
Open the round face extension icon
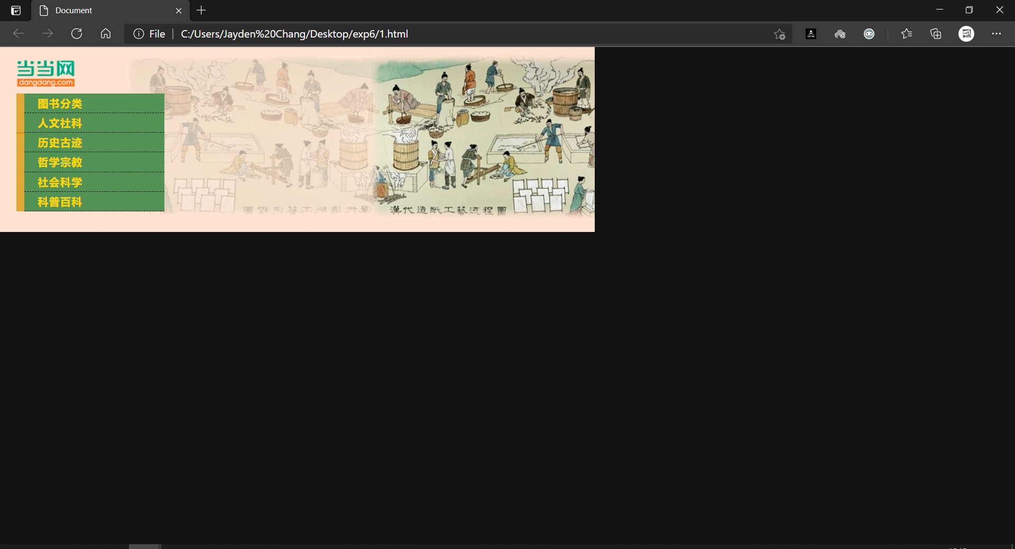pos(869,34)
